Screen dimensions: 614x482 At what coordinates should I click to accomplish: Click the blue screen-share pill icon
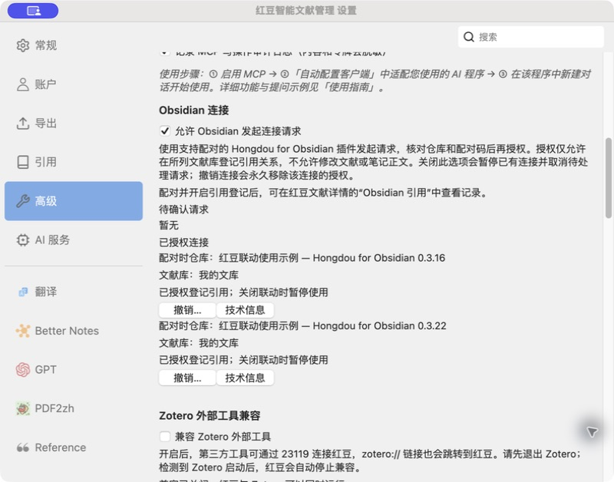pos(33,11)
